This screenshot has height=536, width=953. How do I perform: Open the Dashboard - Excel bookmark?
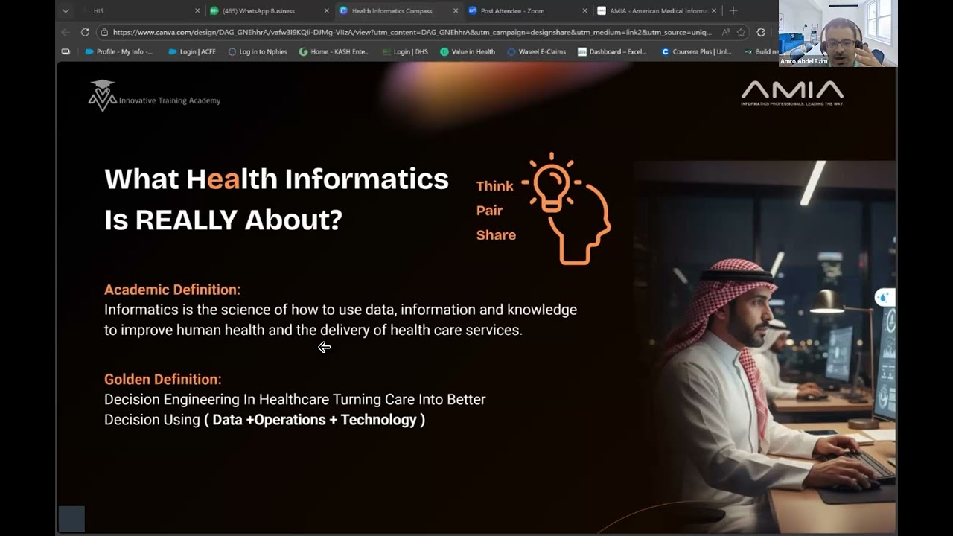613,52
